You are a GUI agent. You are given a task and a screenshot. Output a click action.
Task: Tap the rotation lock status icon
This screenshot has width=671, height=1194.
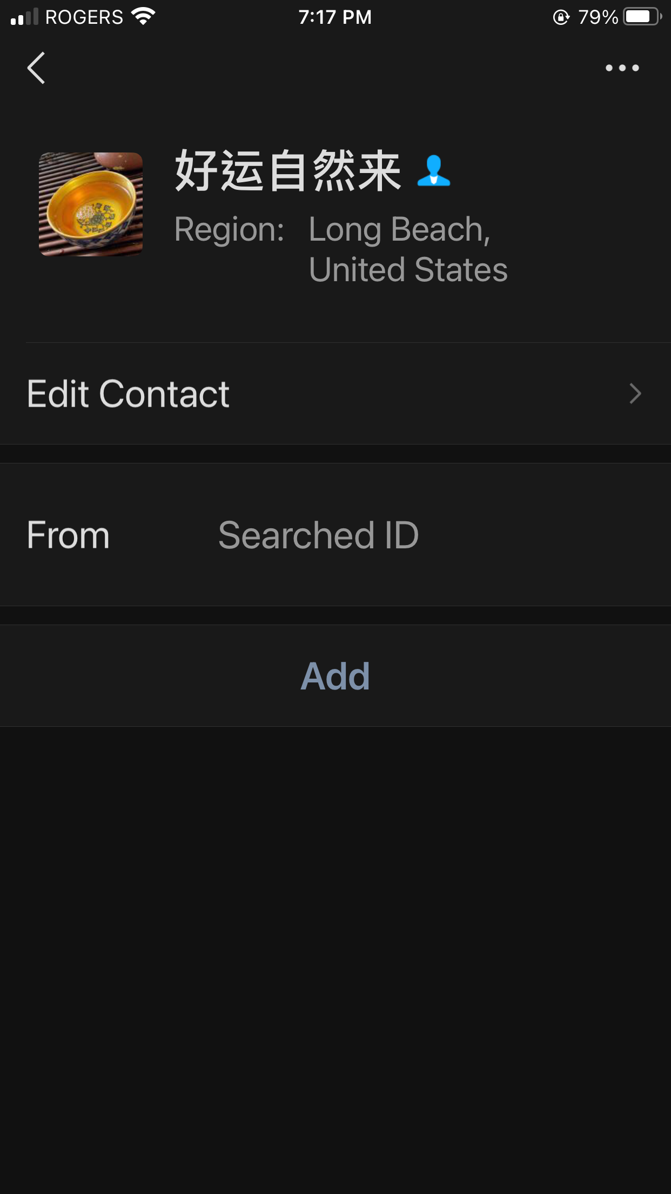(x=561, y=17)
